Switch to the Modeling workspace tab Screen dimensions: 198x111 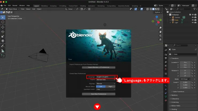44,6
